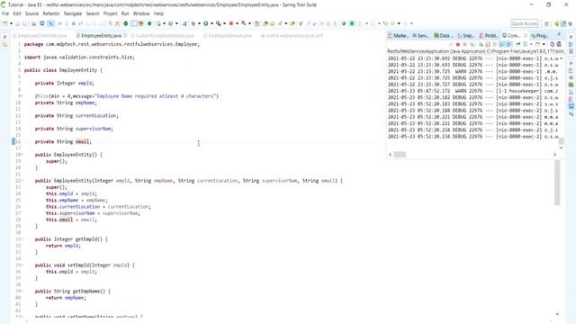Open the Open Console dropdown arrow
Screen dimensions: 576x324
544,44
